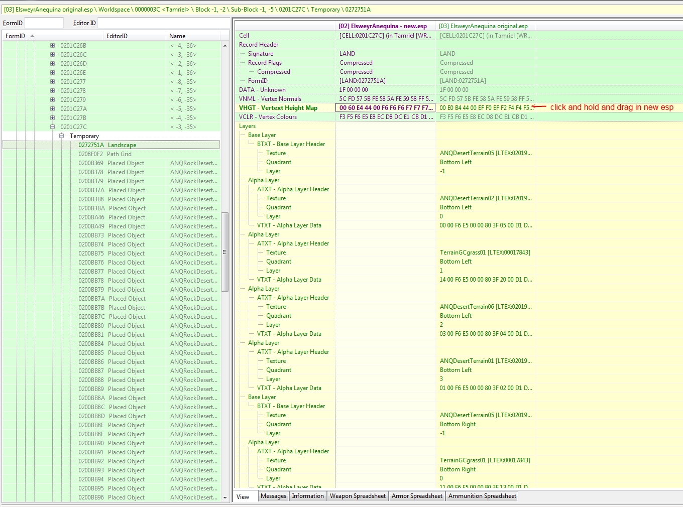Expand the 0201C278 cell node
Screen dimensions: 683x507
click(52, 91)
